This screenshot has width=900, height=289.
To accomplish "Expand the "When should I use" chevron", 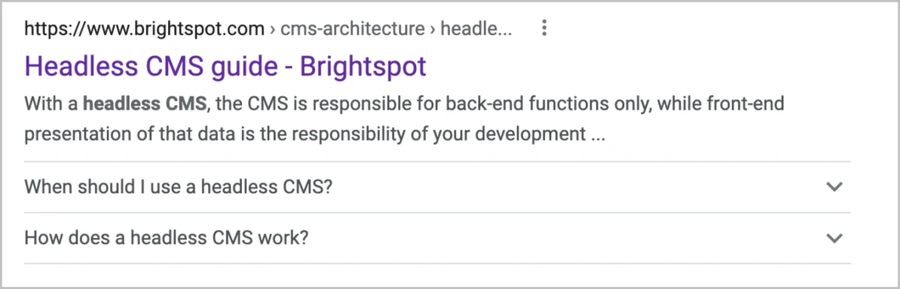I will click(834, 187).
